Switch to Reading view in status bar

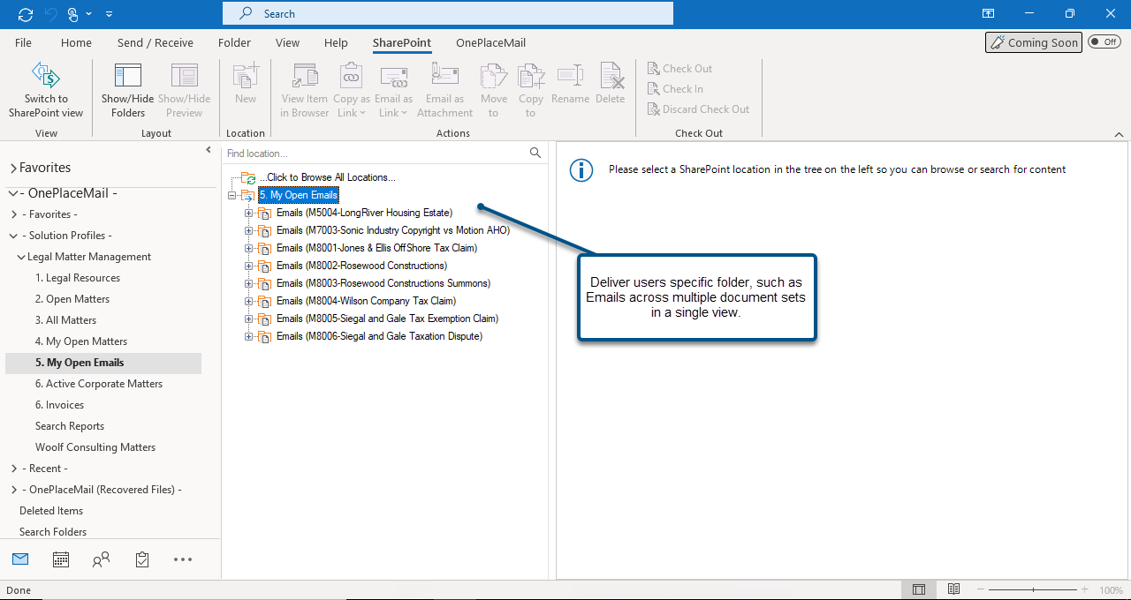(x=954, y=589)
